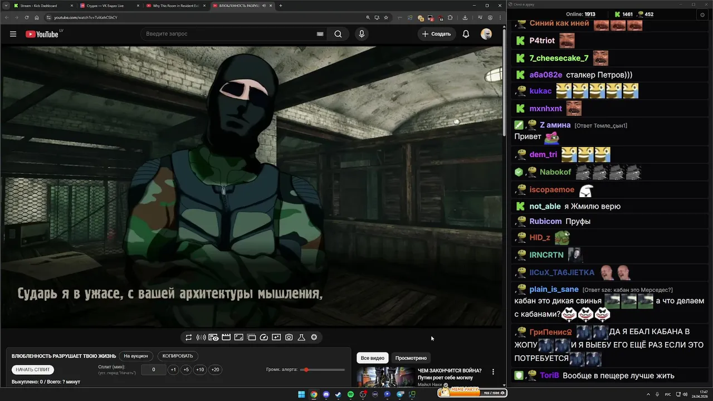Add +10 minutes to split

[200, 369]
